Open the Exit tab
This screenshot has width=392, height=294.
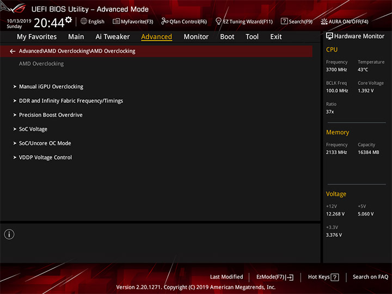[x=275, y=37]
